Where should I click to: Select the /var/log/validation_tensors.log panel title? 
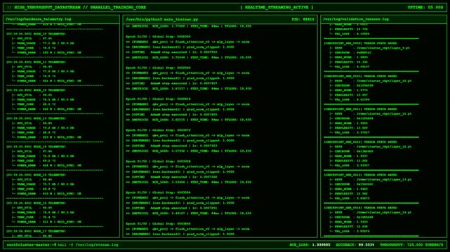click(x=356, y=19)
